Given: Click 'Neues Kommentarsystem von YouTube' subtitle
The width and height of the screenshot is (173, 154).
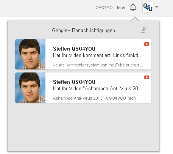Looking at the screenshot, I should [98, 65].
